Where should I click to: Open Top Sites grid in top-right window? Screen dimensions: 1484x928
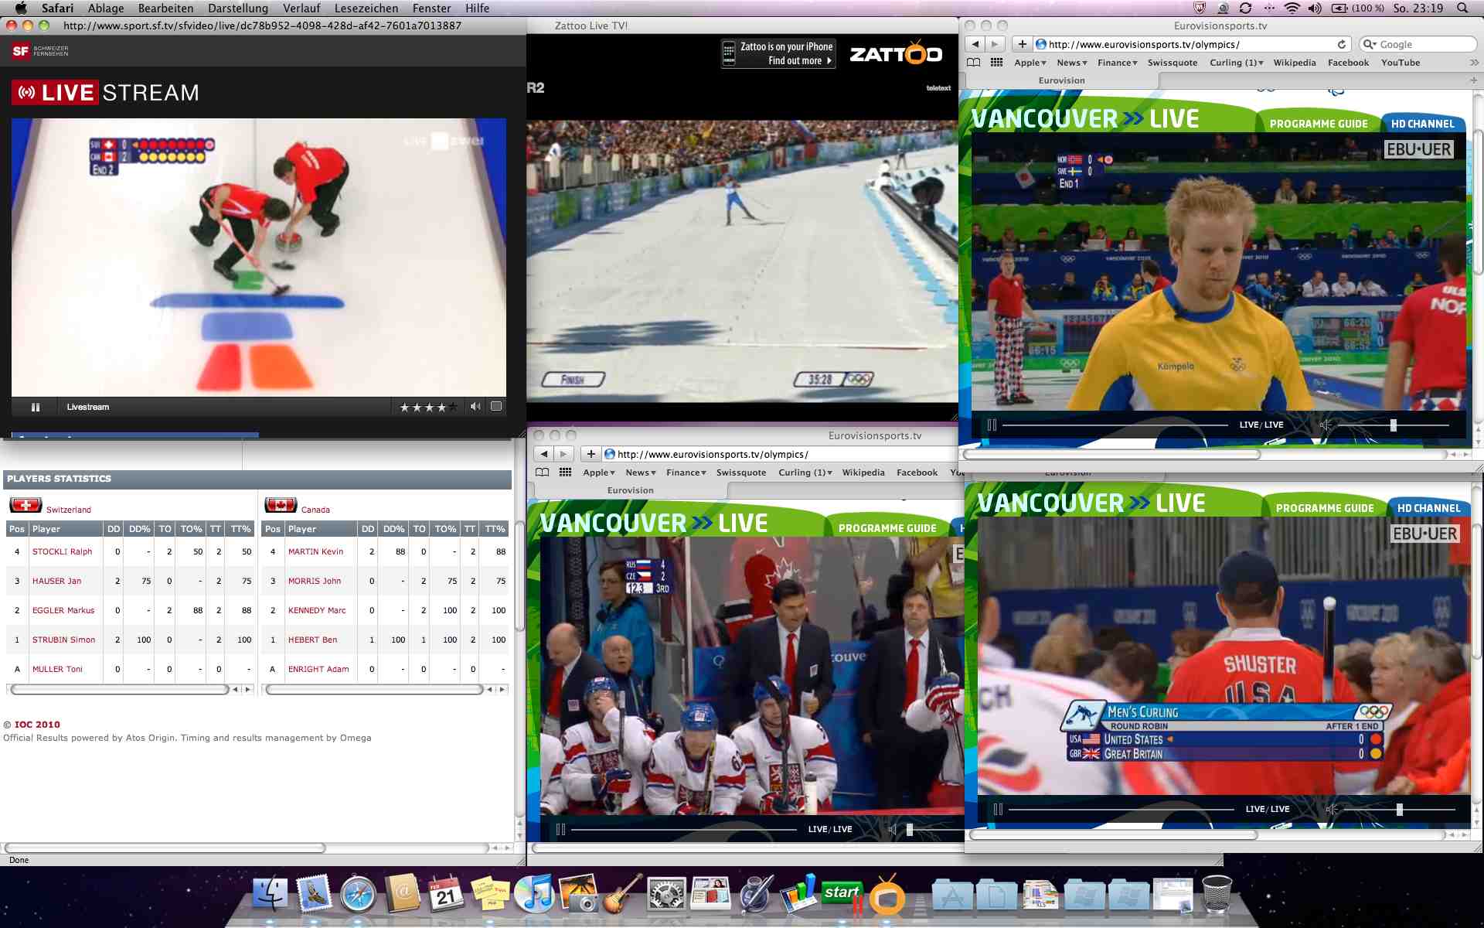coord(997,63)
